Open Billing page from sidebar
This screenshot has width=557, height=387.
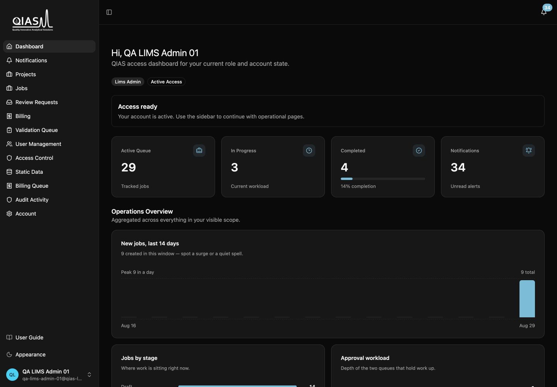tap(49, 116)
